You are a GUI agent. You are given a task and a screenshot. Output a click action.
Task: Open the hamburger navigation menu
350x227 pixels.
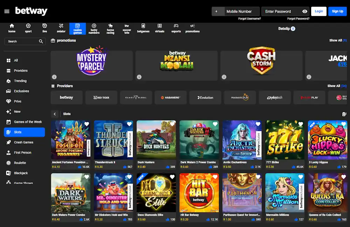[7, 11]
